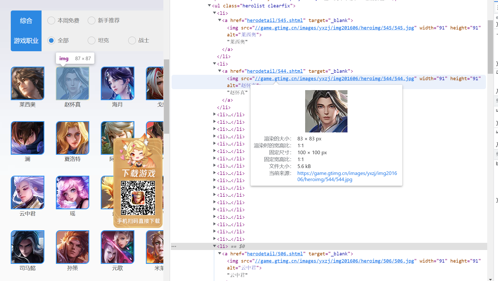Open the 元歌 hero portrait
This screenshot has height=281, width=498.
point(117,247)
